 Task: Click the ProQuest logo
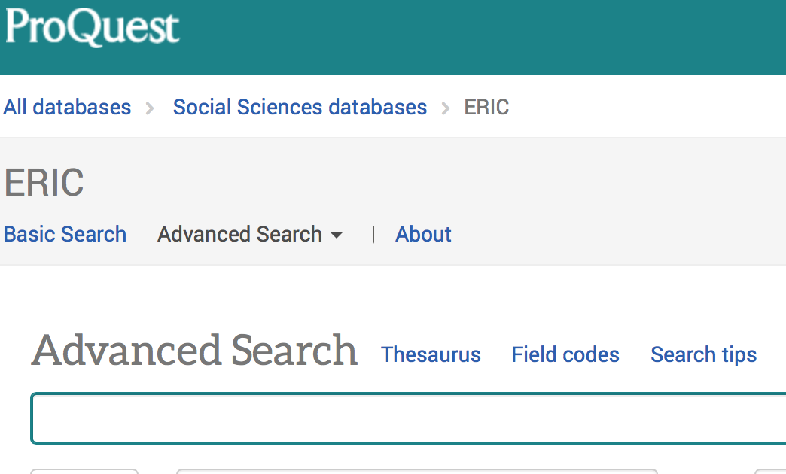(92, 28)
